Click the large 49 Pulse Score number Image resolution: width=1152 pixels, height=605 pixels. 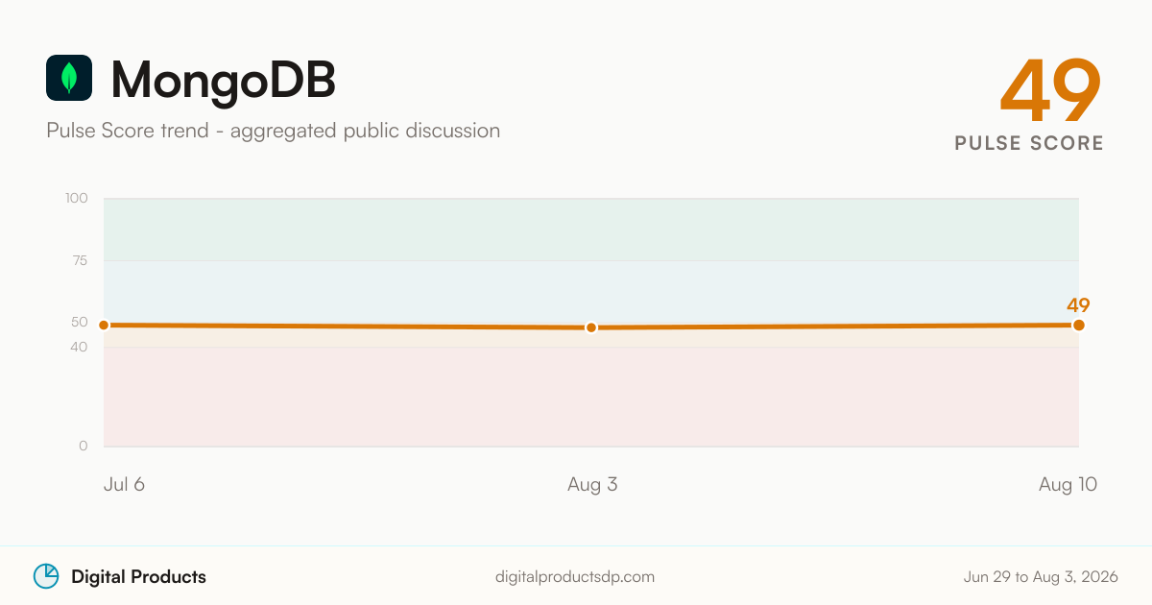pos(1050,91)
